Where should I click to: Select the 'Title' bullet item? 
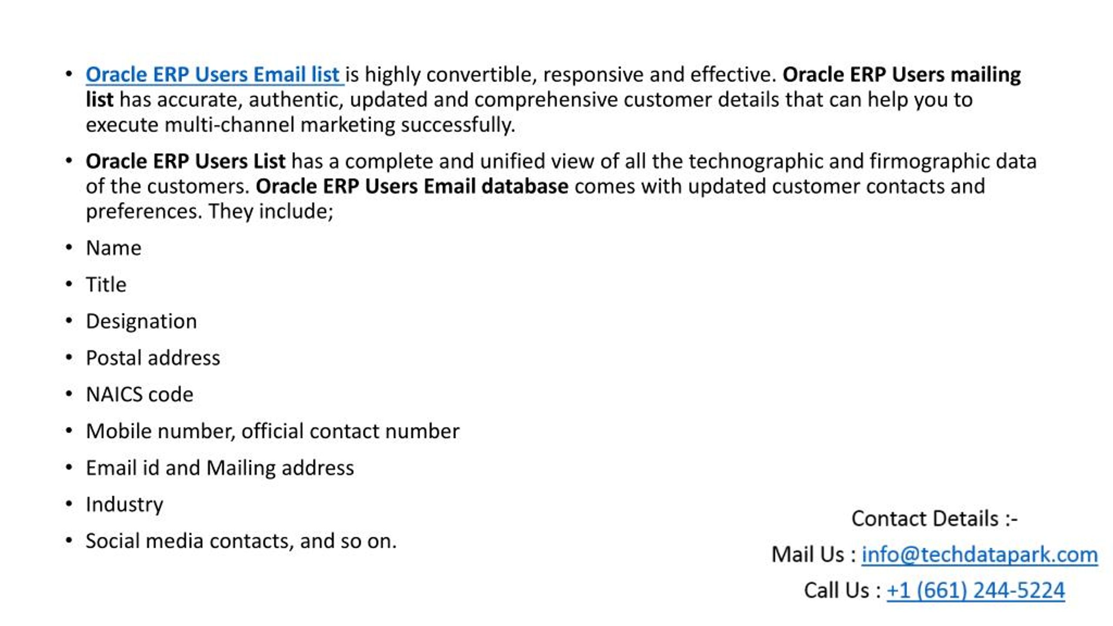[x=106, y=285]
